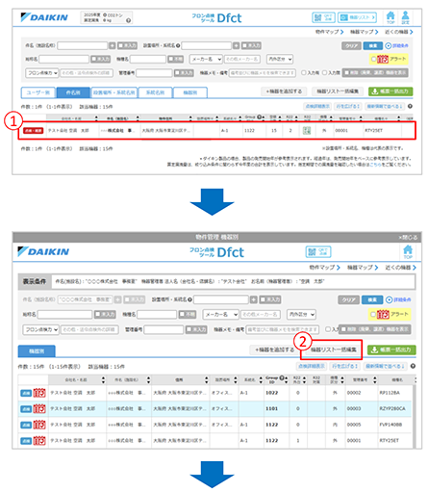Click the 機器リスト一括編集 button in the red box
The height and width of the screenshot is (492, 428).
click(x=334, y=350)
